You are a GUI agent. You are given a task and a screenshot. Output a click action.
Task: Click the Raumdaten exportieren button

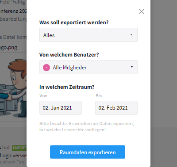[x=88, y=152]
